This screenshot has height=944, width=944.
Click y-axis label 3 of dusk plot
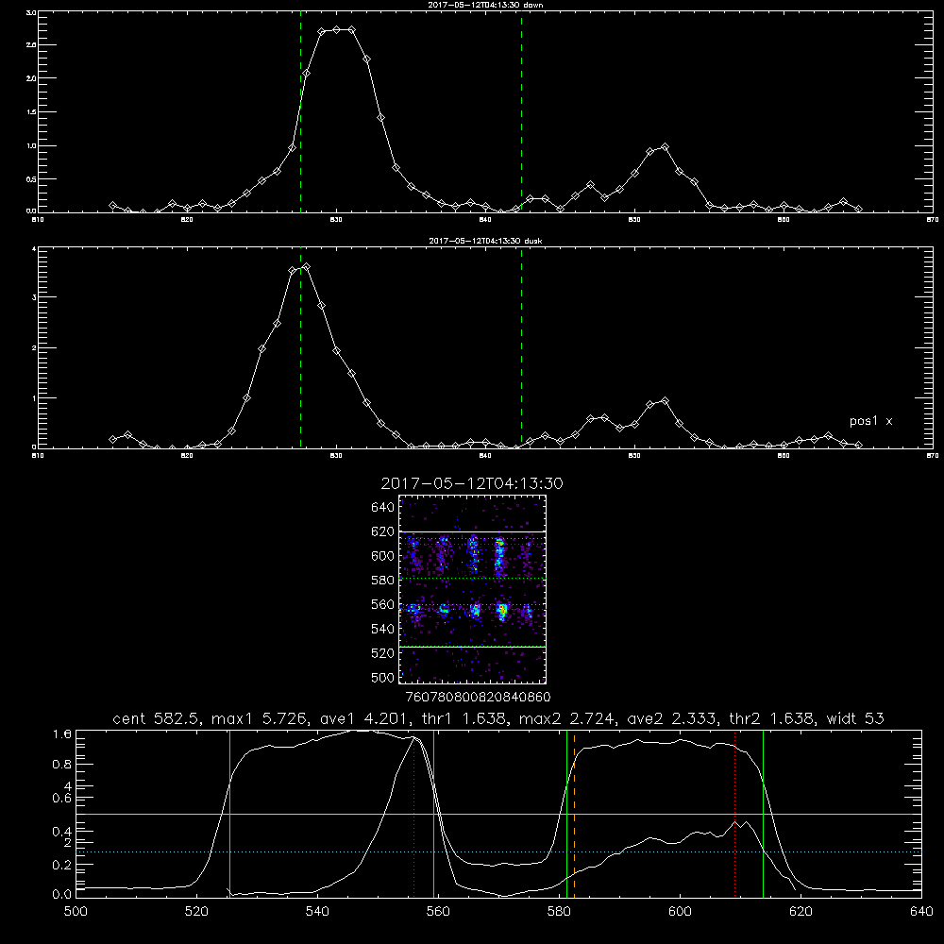click(34, 297)
